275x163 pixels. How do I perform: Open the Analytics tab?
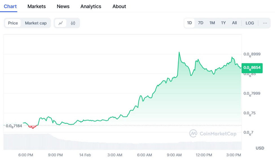click(91, 6)
